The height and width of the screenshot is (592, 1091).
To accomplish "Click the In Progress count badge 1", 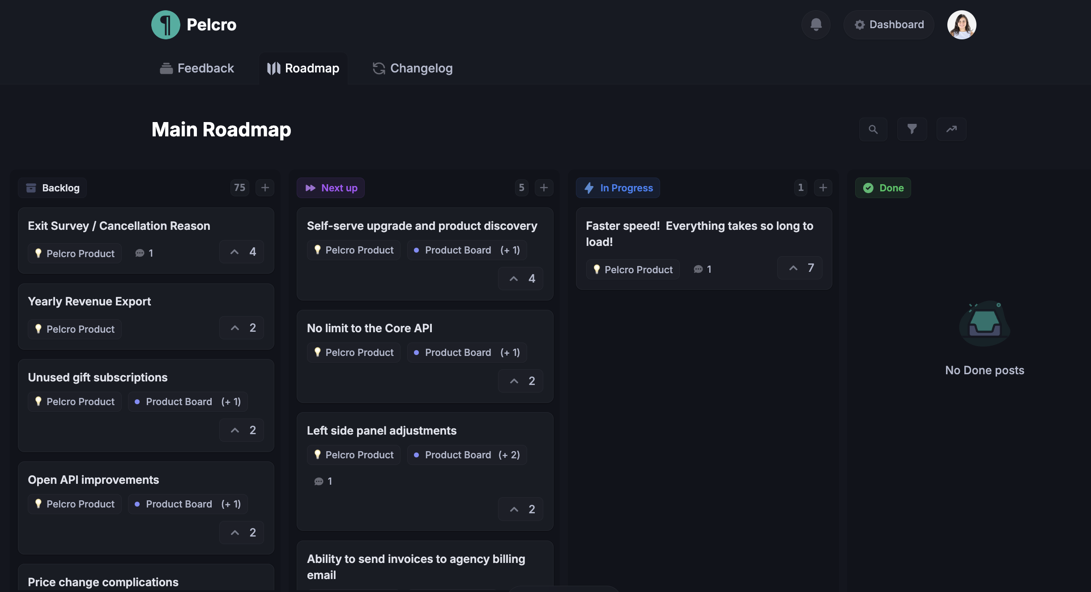I will (x=801, y=187).
